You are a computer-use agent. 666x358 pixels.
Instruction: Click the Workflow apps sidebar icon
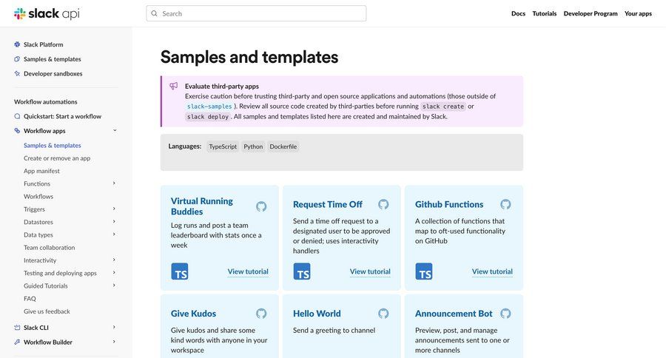(17, 131)
